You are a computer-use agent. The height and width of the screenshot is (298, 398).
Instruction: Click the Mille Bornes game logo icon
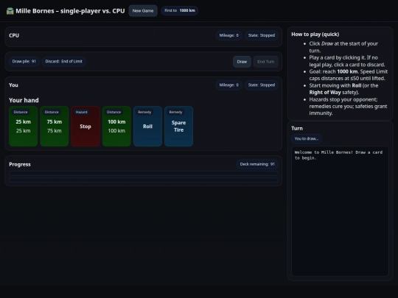(x=10, y=11)
